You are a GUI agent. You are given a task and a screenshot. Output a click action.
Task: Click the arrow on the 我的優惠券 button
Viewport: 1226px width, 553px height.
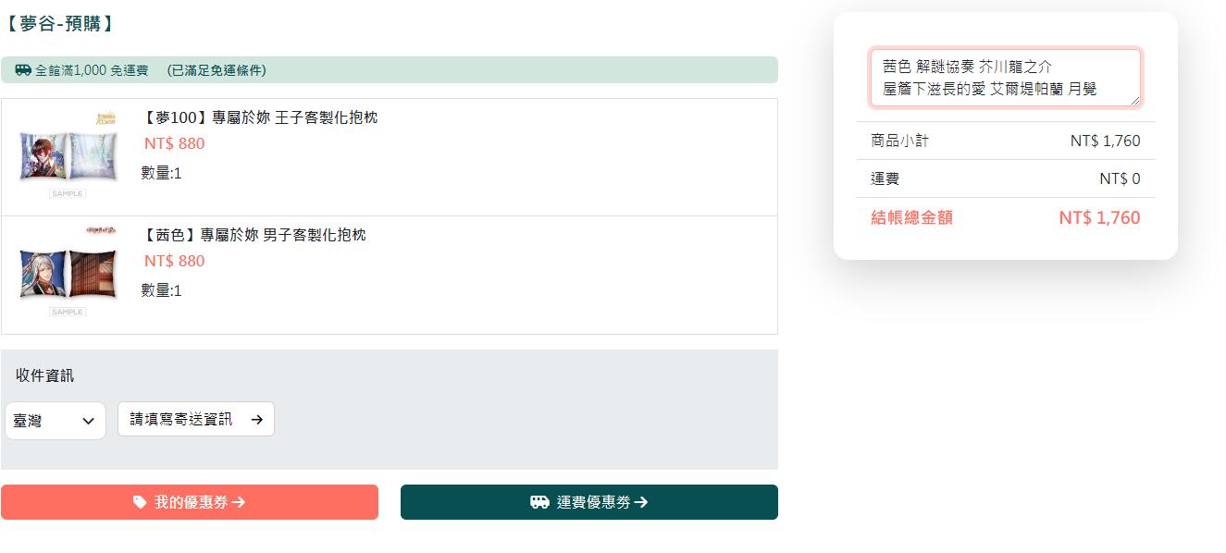239,502
